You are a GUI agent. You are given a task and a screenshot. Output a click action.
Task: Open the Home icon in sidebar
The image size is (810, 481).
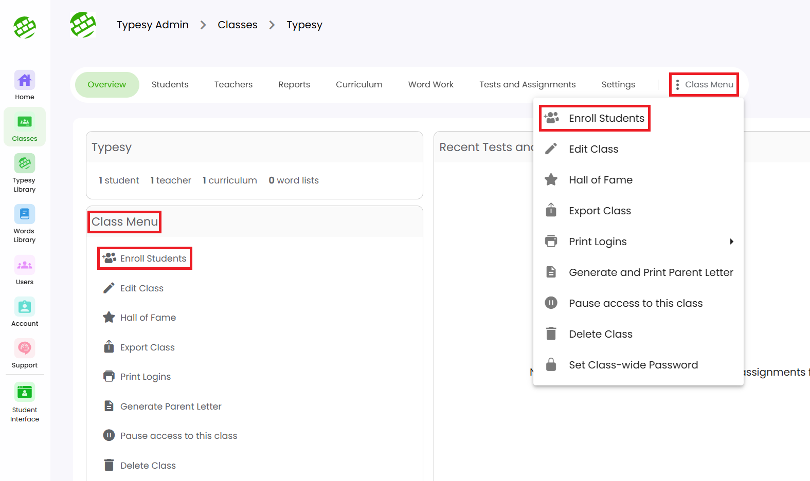point(25,85)
